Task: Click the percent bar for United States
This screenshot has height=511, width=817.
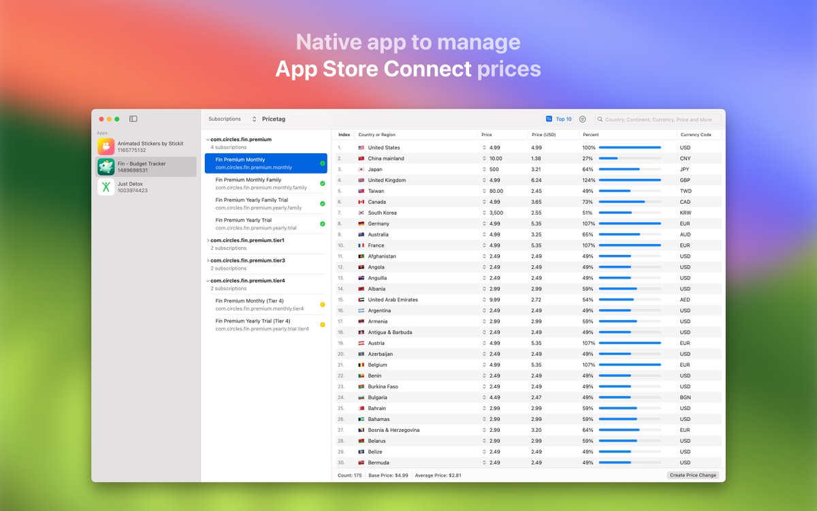Action: pyautogui.click(x=630, y=148)
